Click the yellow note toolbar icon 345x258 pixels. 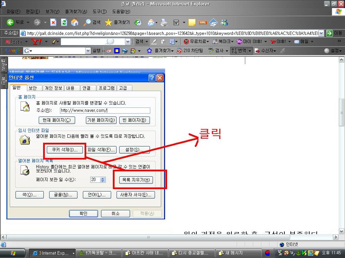(x=192, y=23)
